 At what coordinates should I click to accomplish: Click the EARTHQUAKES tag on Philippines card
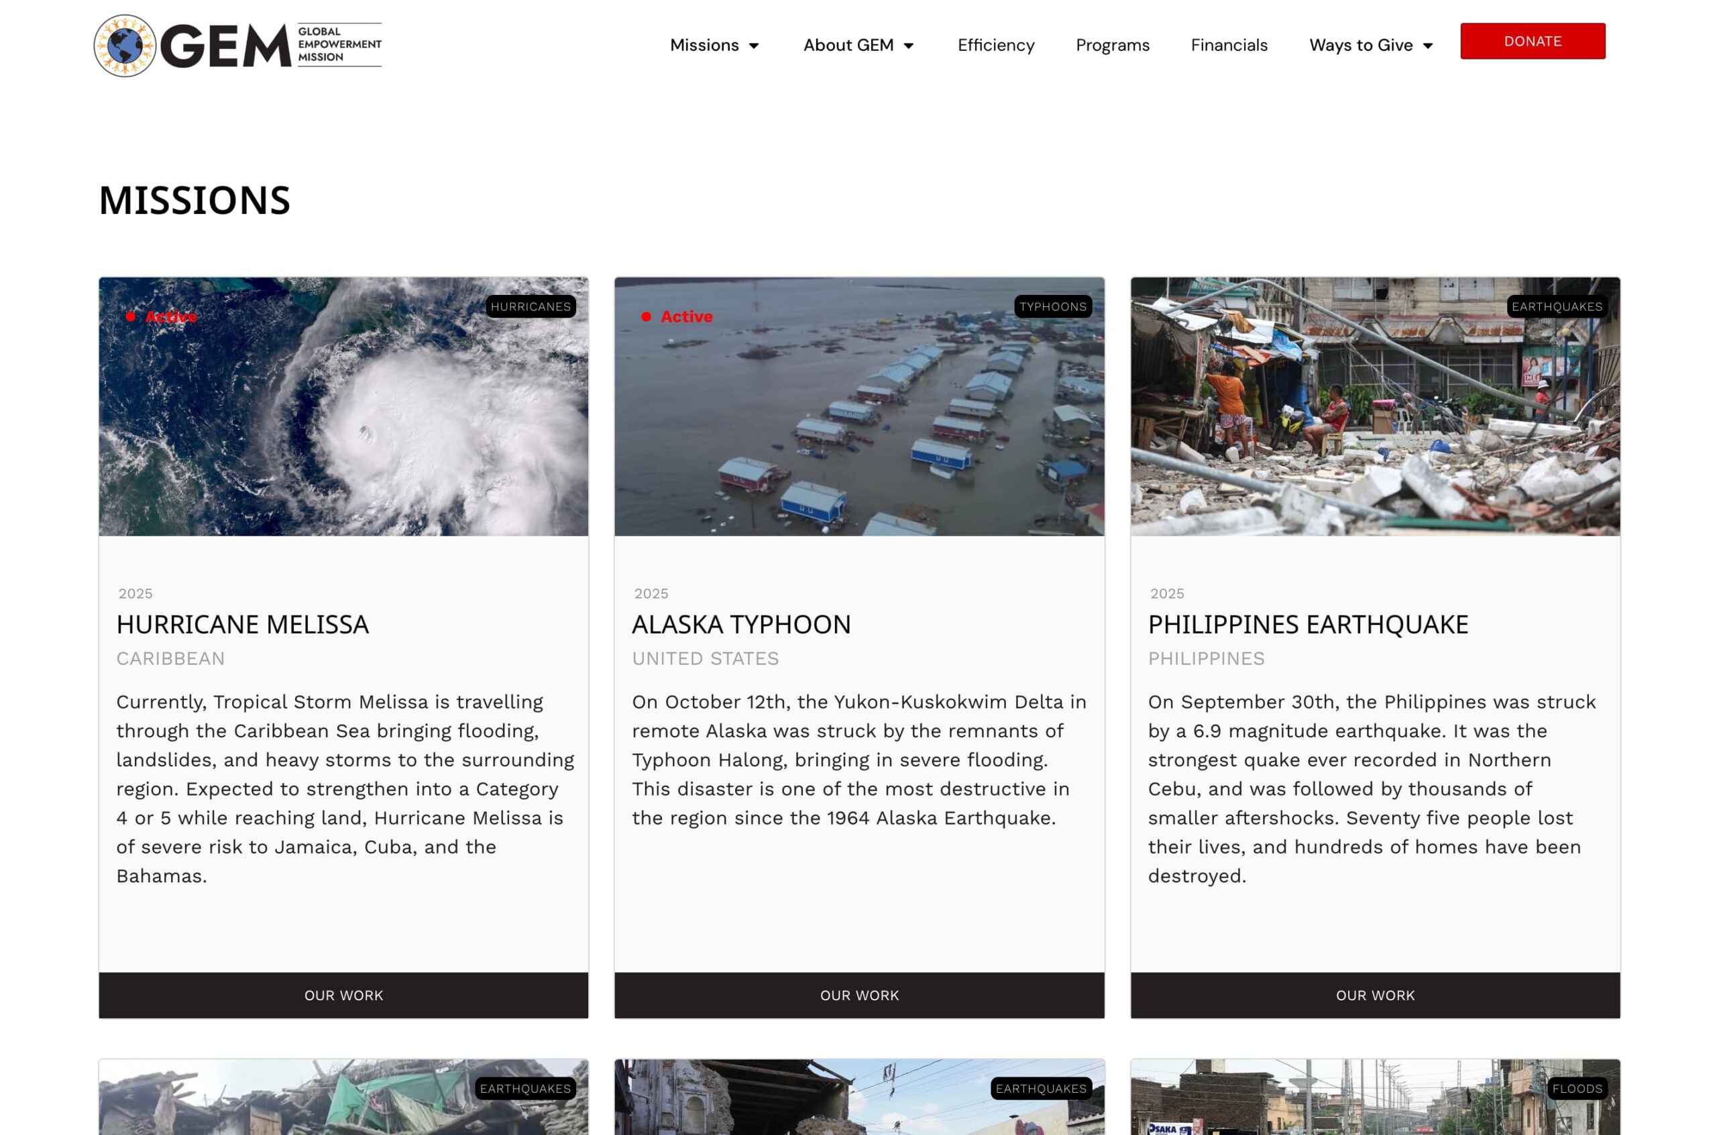1556,306
